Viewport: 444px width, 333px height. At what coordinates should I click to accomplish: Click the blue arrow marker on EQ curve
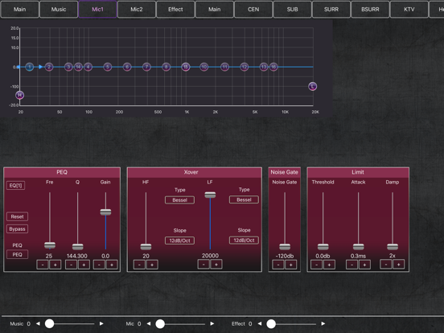pos(40,67)
